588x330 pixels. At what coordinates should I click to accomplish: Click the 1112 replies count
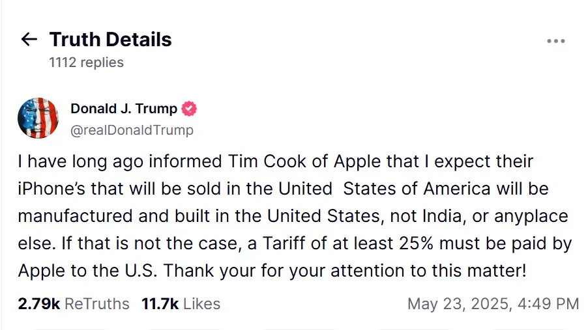tap(86, 62)
